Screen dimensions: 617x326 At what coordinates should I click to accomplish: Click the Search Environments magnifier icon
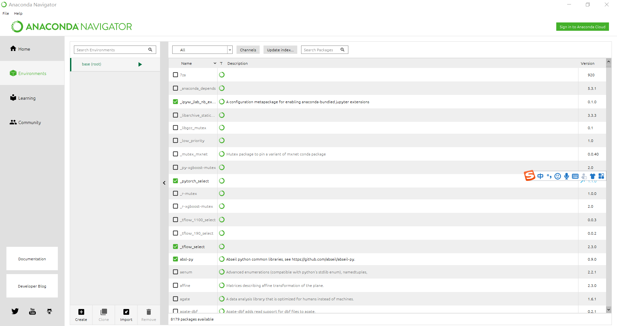click(150, 50)
